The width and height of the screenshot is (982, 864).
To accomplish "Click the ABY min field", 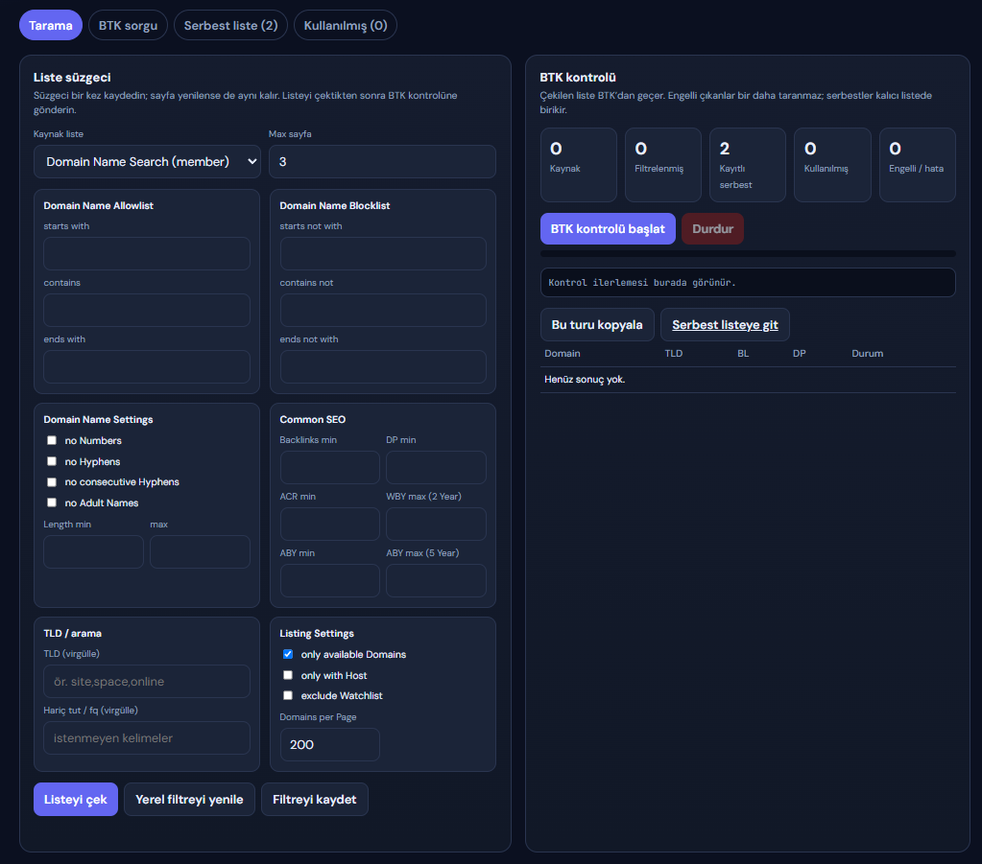I will pyautogui.click(x=330, y=580).
